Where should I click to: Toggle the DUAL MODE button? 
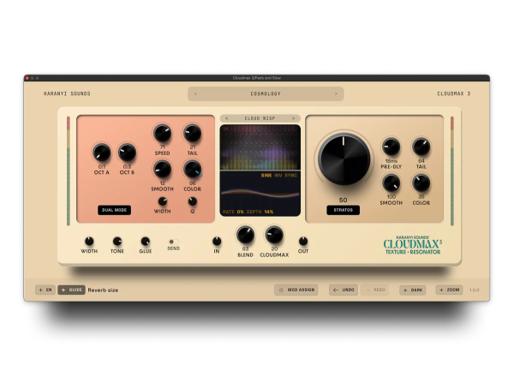tap(115, 210)
